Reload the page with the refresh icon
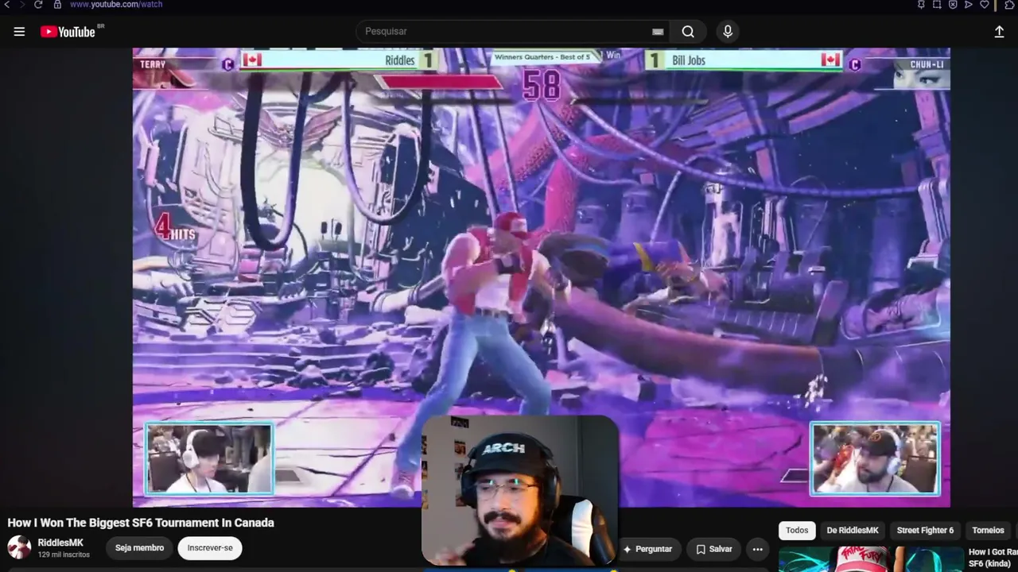Screen dimensions: 1018x572 click(x=37, y=5)
